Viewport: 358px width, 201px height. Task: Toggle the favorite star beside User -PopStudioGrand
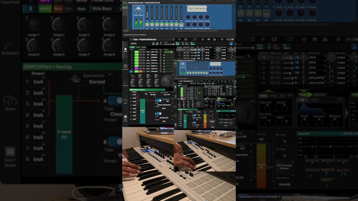(131, 39)
